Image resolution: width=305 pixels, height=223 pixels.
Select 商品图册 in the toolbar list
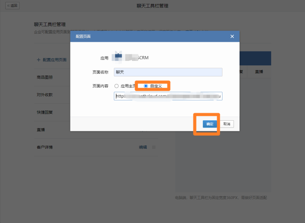pos(45,77)
